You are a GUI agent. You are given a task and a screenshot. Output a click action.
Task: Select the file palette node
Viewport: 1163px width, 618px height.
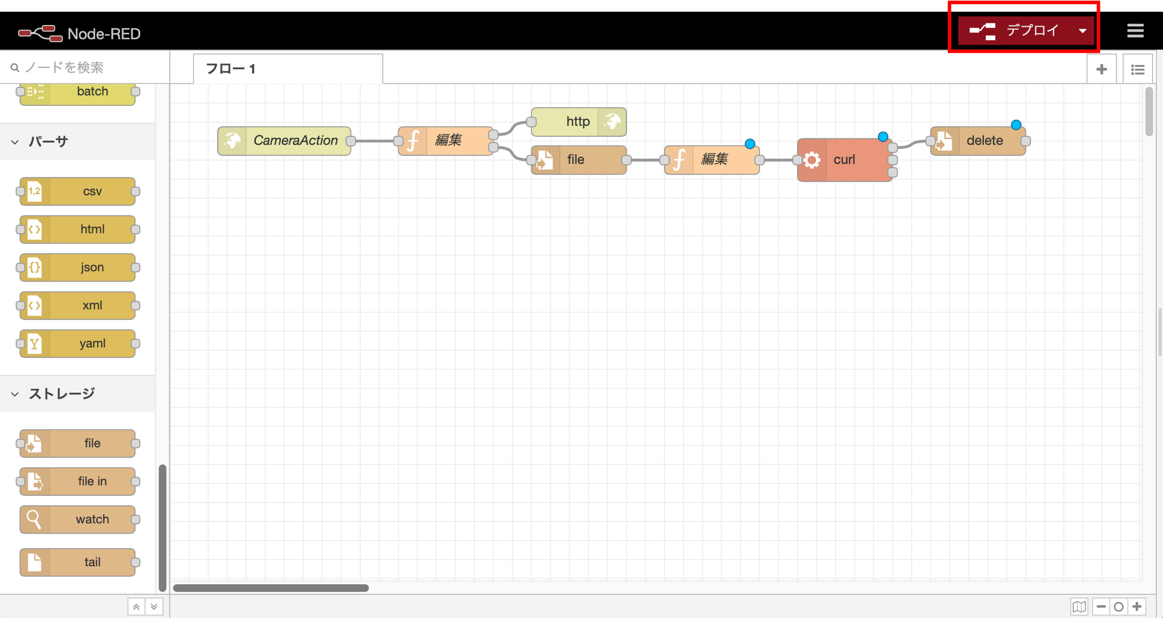pos(77,443)
